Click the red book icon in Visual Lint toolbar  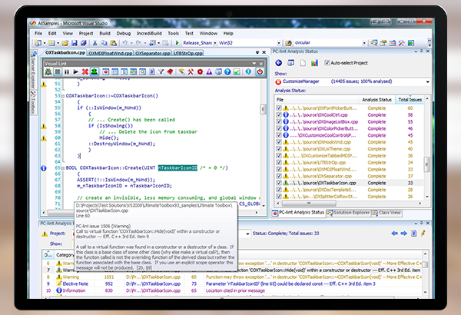pyautogui.click(x=170, y=71)
